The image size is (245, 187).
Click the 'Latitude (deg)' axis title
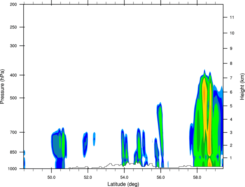click(x=123, y=184)
